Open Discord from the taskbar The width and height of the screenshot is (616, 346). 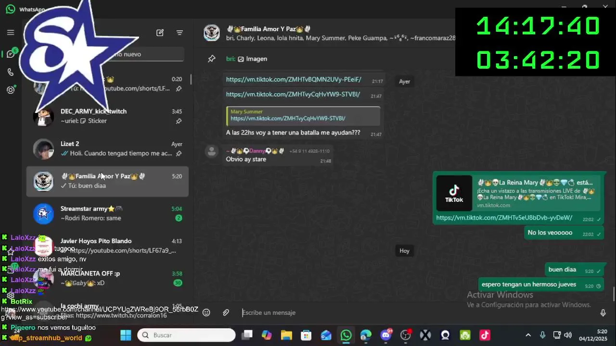click(386, 335)
